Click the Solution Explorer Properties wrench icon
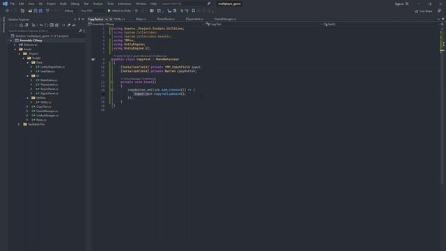 [68, 25]
